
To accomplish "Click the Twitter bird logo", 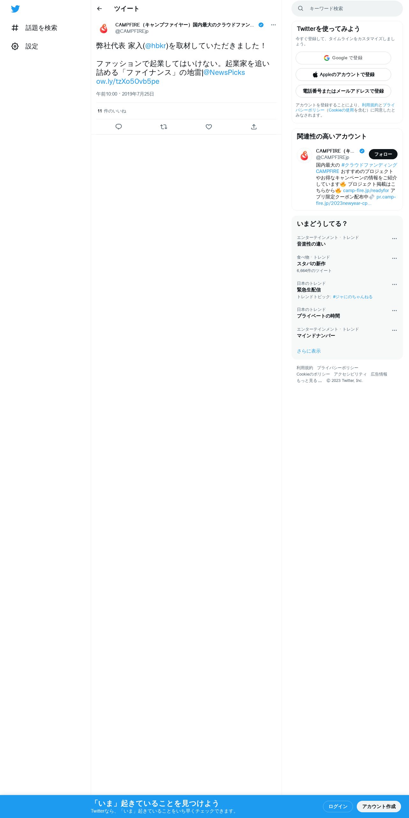I will pyautogui.click(x=15, y=9).
